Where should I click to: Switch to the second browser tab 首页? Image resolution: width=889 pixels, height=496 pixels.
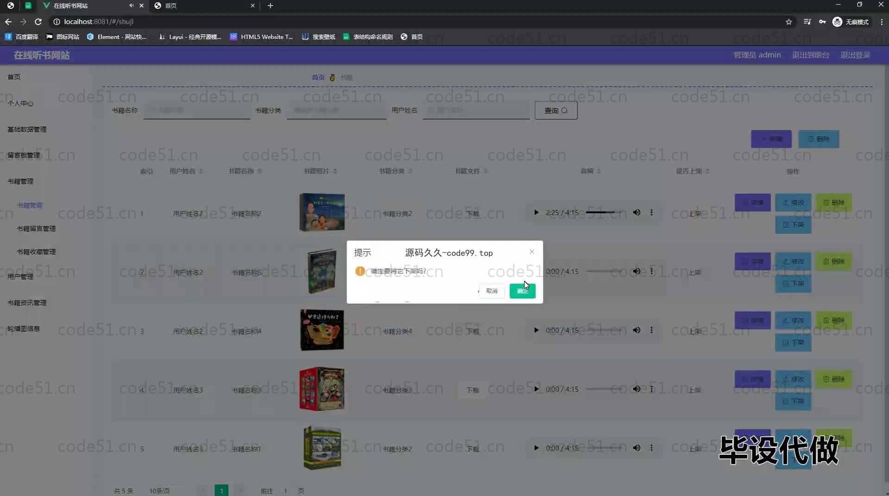(204, 6)
